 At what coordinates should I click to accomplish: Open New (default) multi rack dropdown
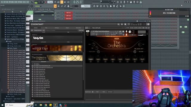(x=108, y=28)
